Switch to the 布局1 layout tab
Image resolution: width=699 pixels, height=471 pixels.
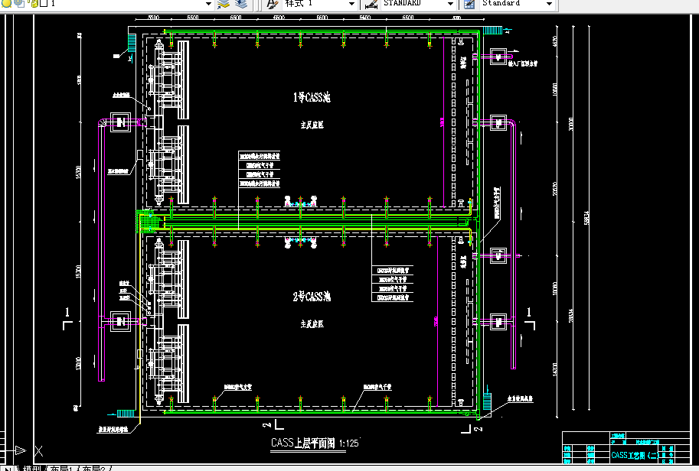60,469
